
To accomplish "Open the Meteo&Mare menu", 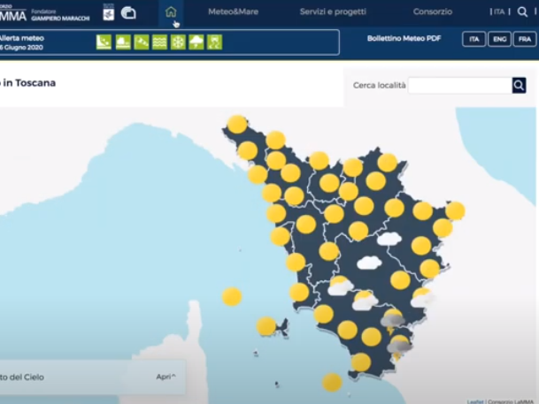I will click(233, 12).
